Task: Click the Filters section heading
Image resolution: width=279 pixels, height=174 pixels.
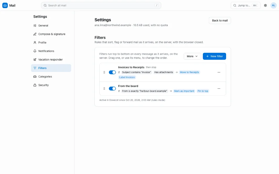Action: (100, 38)
